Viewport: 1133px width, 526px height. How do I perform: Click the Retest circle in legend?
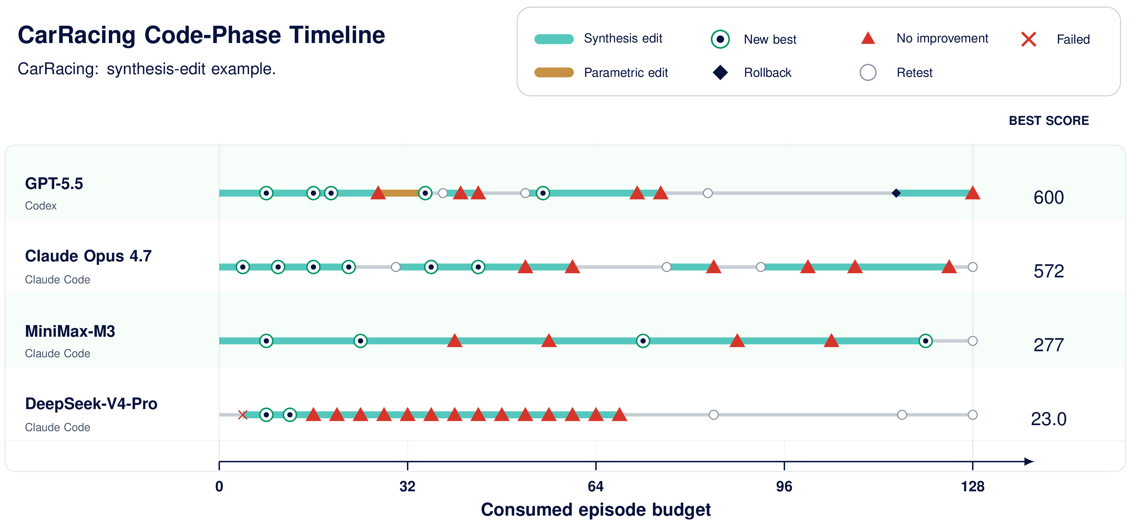(x=868, y=73)
